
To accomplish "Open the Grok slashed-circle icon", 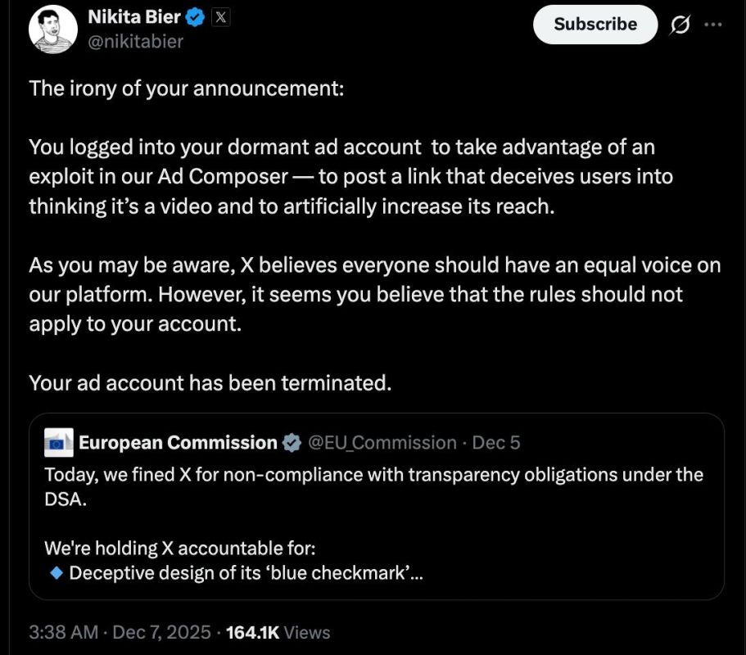I will point(680,26).
